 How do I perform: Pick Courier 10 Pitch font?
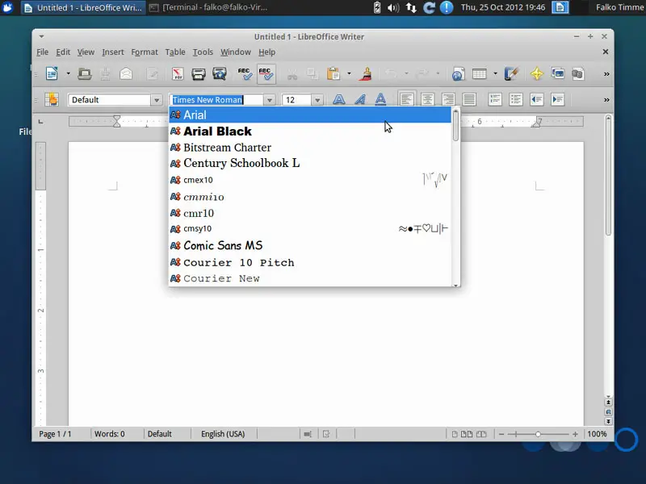310,263
